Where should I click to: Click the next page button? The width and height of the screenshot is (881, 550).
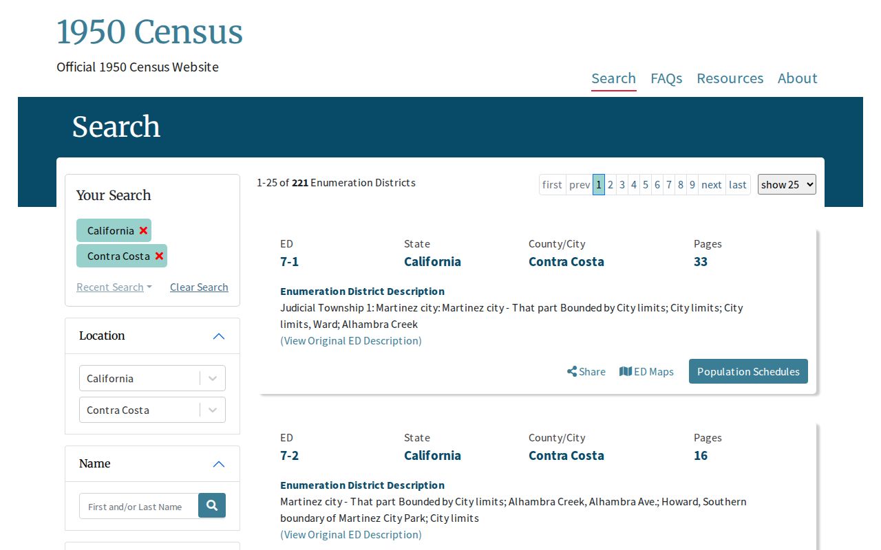pyautogui.click(x=712, y=184)
